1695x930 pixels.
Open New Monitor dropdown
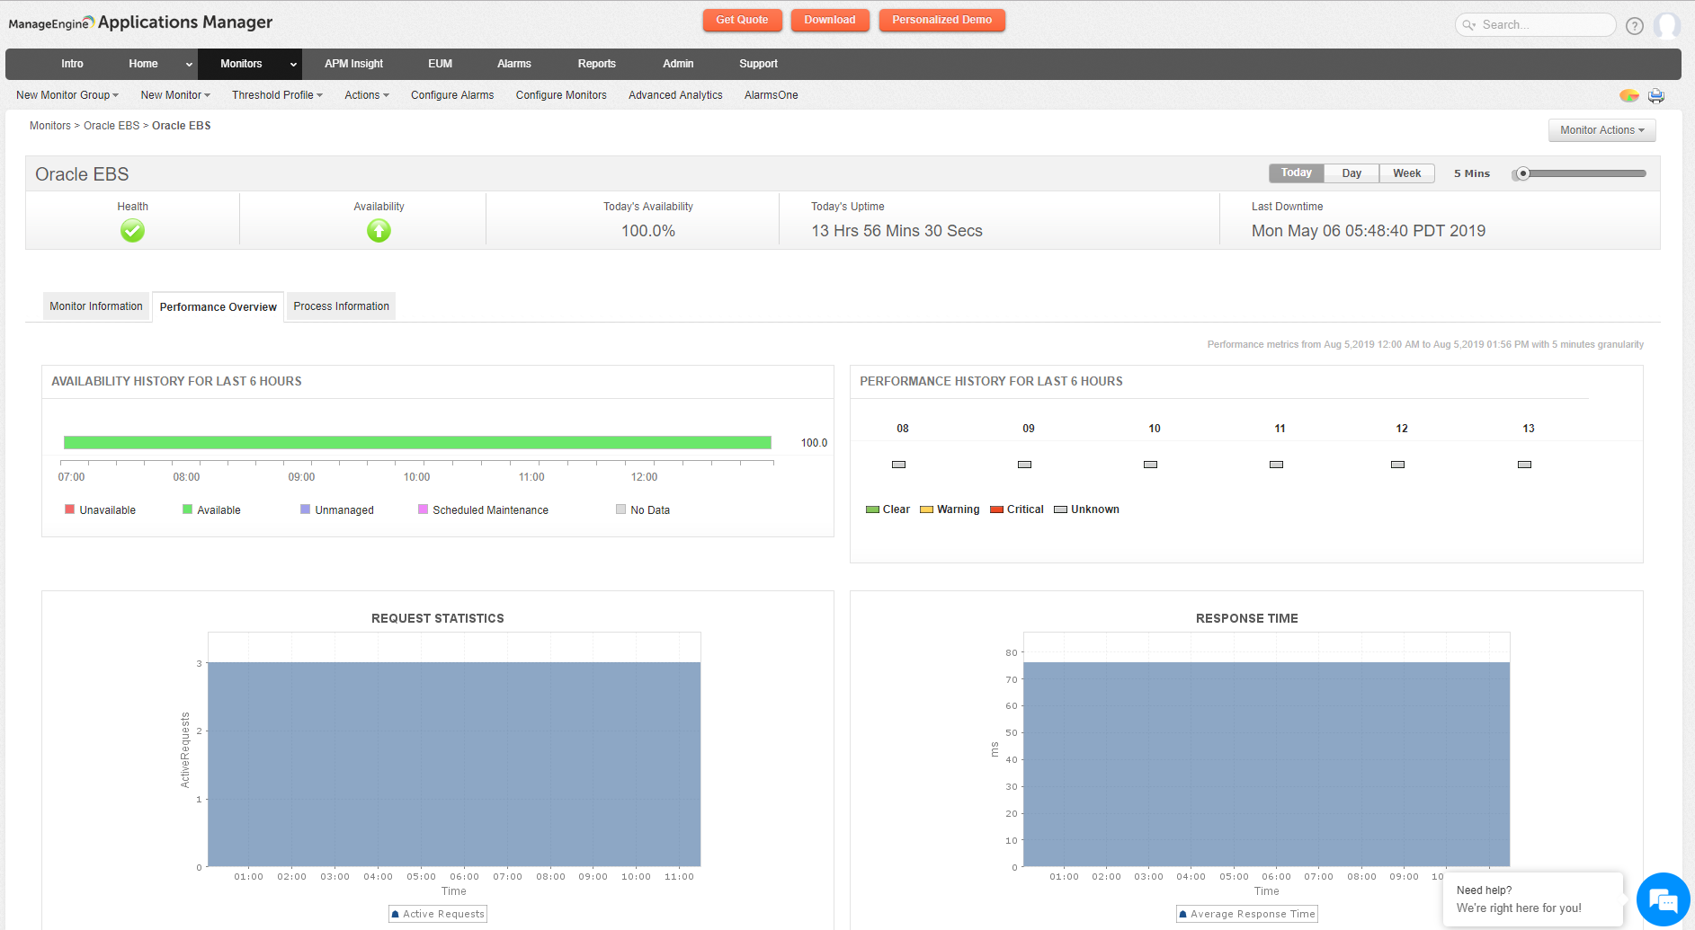pyautogui.click(x=175, y=95)
